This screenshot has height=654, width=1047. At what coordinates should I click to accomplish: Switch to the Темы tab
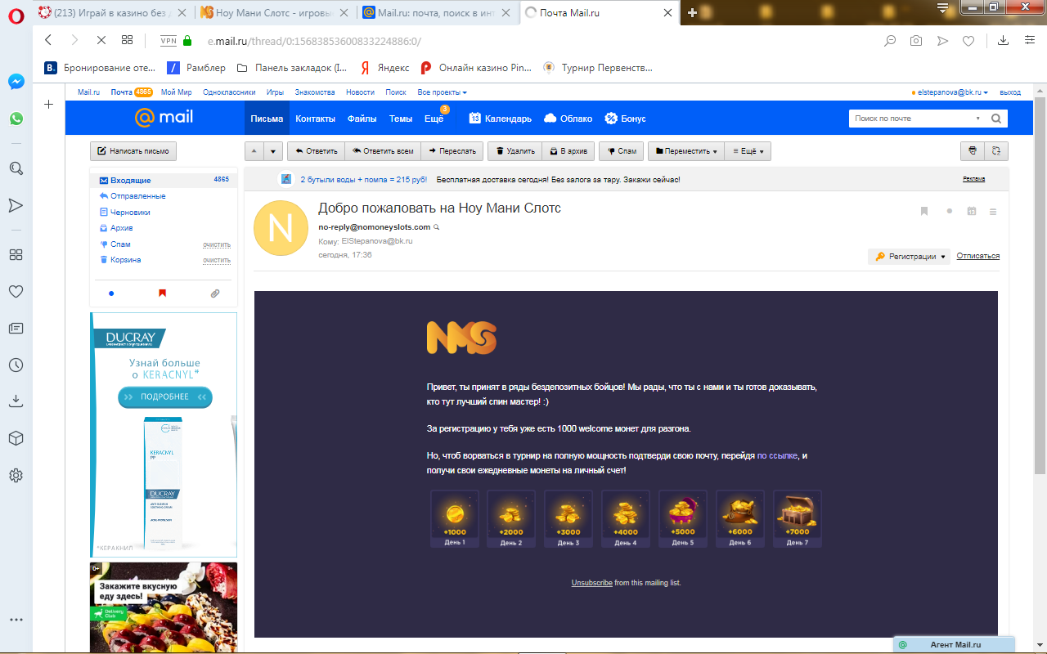point(401,119)
